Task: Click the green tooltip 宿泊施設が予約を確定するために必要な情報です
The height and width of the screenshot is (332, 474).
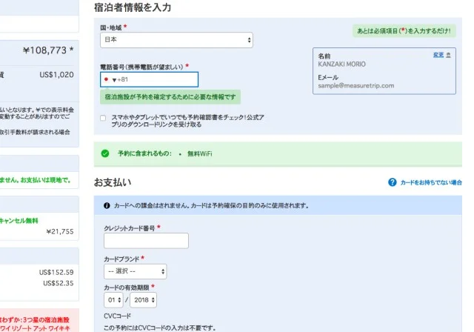Action: click(170, 97)
